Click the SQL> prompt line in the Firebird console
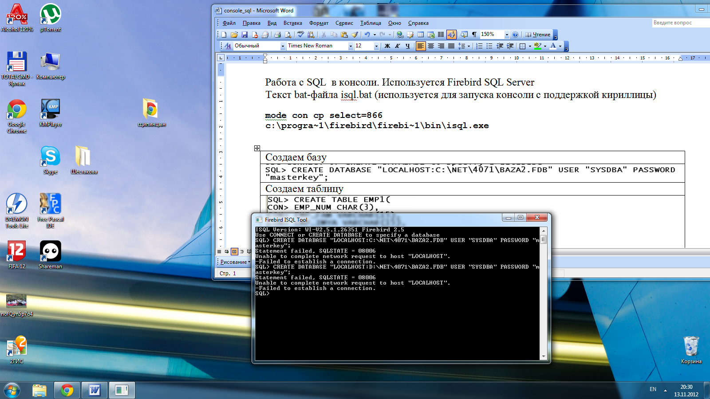 [262, 293]
